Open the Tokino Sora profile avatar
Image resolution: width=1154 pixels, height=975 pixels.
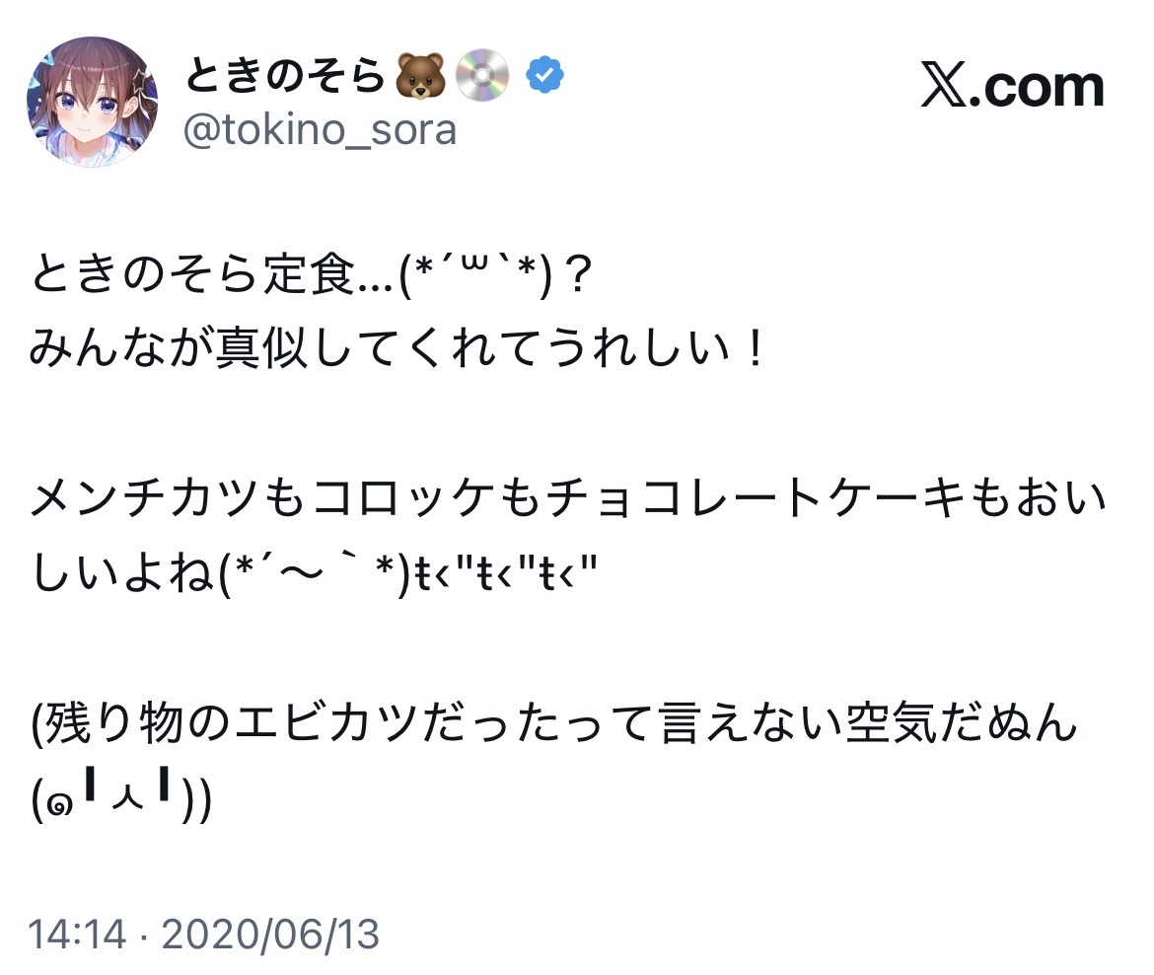[92, 102]
